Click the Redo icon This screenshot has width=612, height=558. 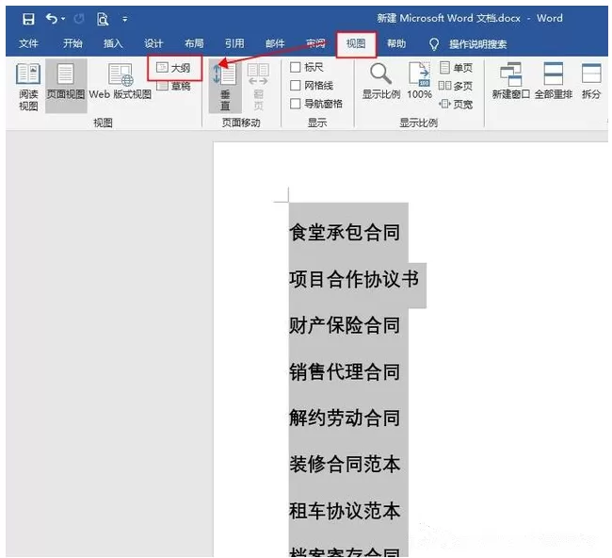coord(79,19)
